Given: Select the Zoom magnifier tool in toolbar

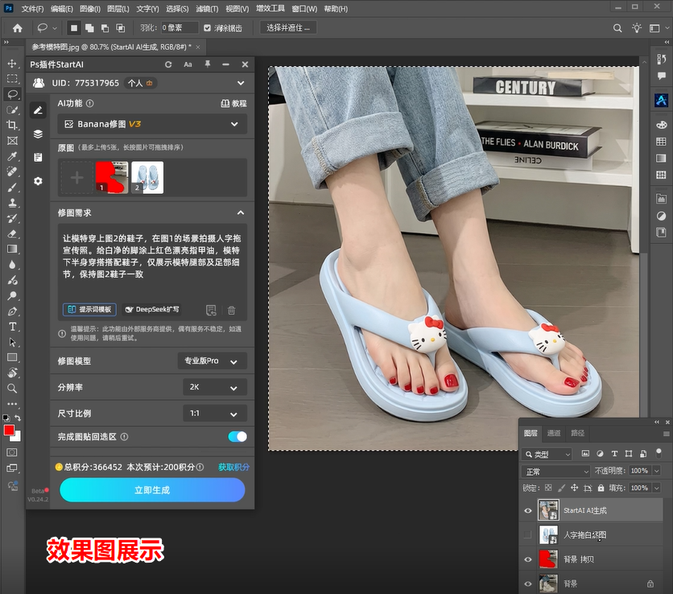Looking at the screenshot, I should pyautogui.click(x=12, y=389).
